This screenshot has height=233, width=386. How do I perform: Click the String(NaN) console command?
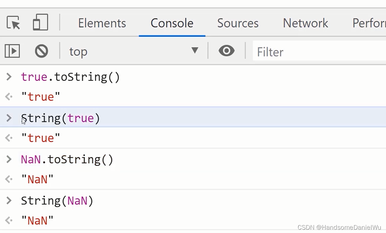pos(57,201)
